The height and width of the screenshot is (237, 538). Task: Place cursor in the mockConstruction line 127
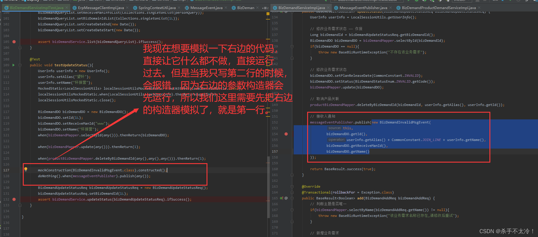pyautogui.click(x=102, y=170)
